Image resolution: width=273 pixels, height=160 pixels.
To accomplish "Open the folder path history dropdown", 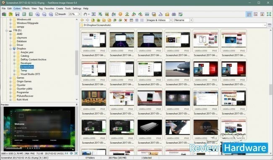I will 265,25.
